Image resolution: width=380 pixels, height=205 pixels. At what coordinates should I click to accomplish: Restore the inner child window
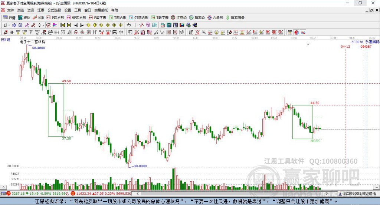(371, 10)
